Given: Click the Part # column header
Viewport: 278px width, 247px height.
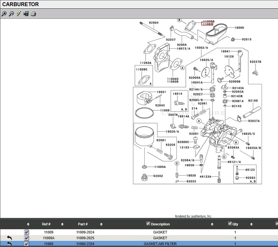Looking at the screenshot, I should pos(83,224).
